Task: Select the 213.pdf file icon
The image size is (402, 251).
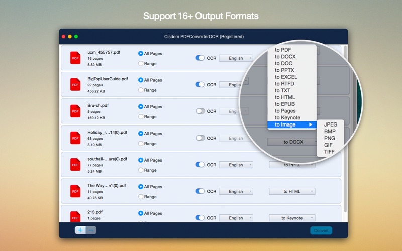Action: pyautogui.click(x=75, y=216)
